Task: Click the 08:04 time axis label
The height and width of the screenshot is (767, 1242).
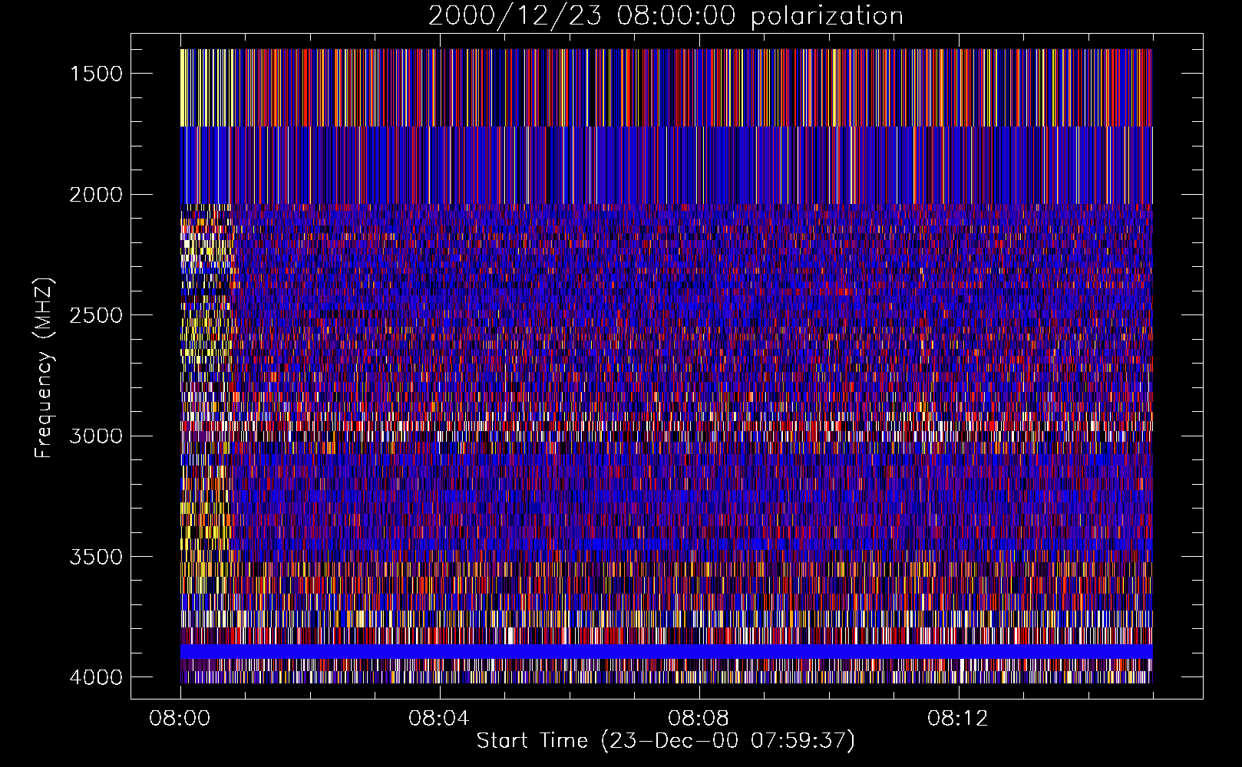Action: pyautogui.click(x=439, y=719)
